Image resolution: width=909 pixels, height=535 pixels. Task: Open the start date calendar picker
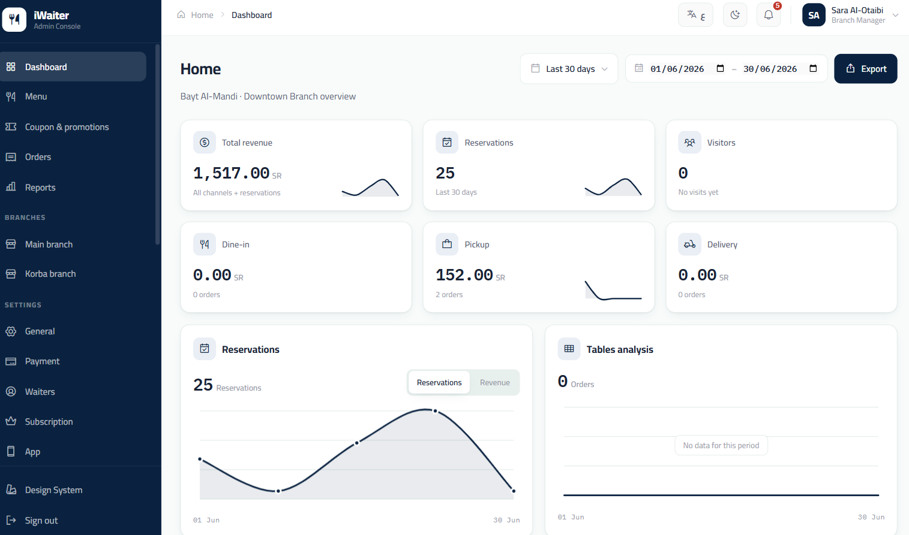(720, 69)
